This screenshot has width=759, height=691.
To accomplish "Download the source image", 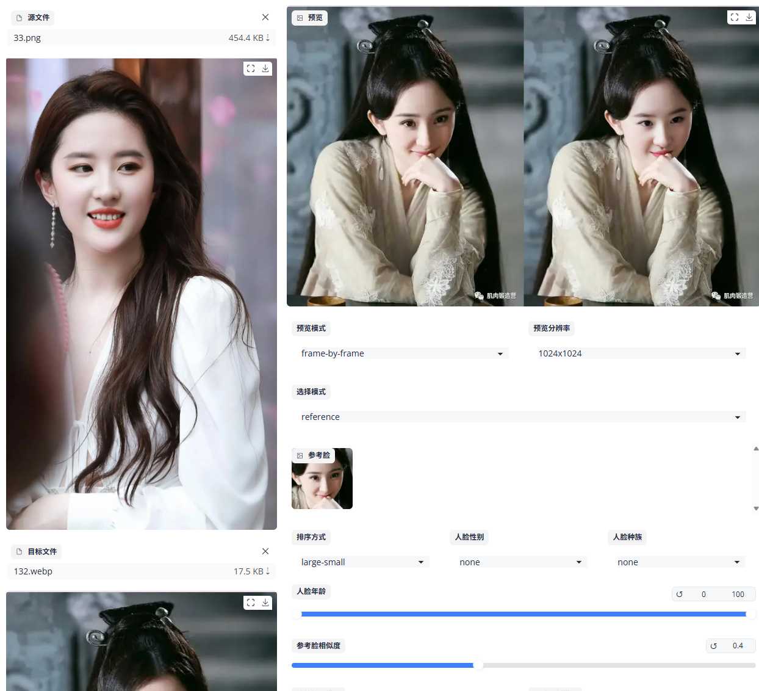I will (x=265, y=68).
